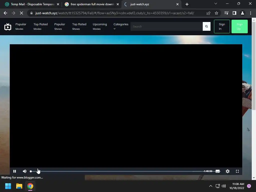Enter fullscreen in the video player
This screenshot has width=256, height=192.
[237, 171]
